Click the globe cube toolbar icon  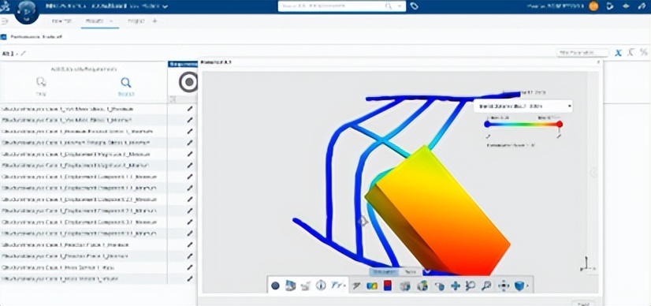[x=422, y=285]
